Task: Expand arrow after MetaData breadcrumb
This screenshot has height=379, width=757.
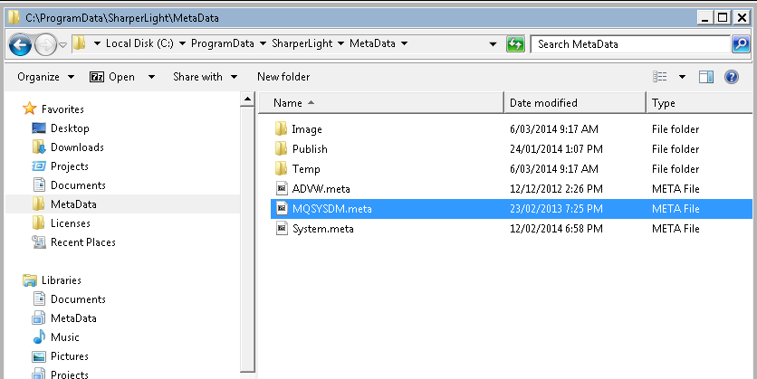Action: pos(404,44)
